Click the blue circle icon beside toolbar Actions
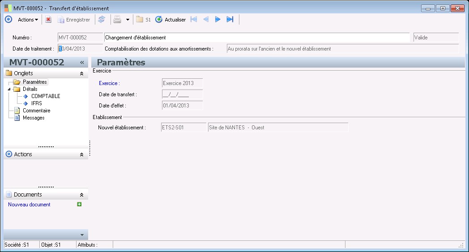Screen dimensions: 469x252 point(9,19)
